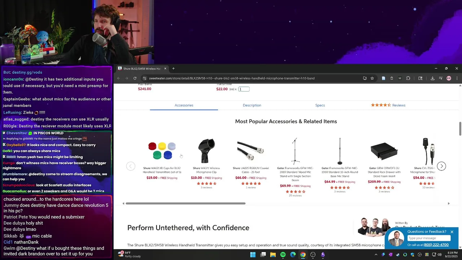Switch to the Specs tab
The height and width of the screenshot is (260, 462).
pyautogui.click(x=320, y=105)
